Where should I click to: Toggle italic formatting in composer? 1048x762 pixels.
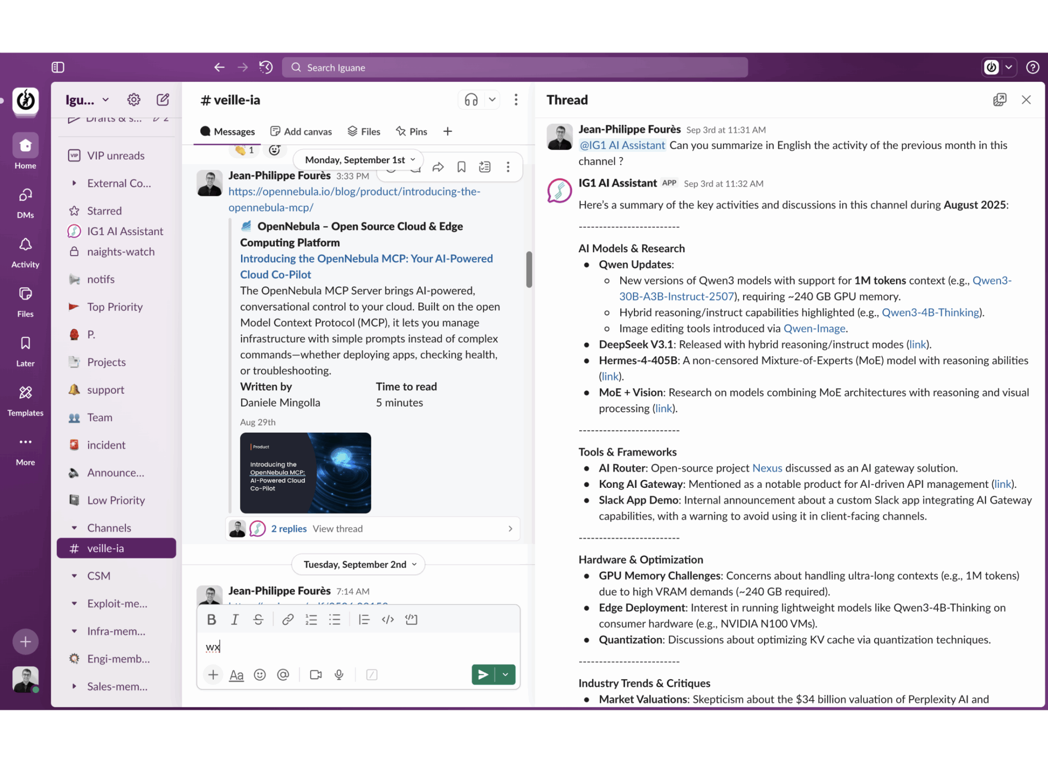[235, 620]
